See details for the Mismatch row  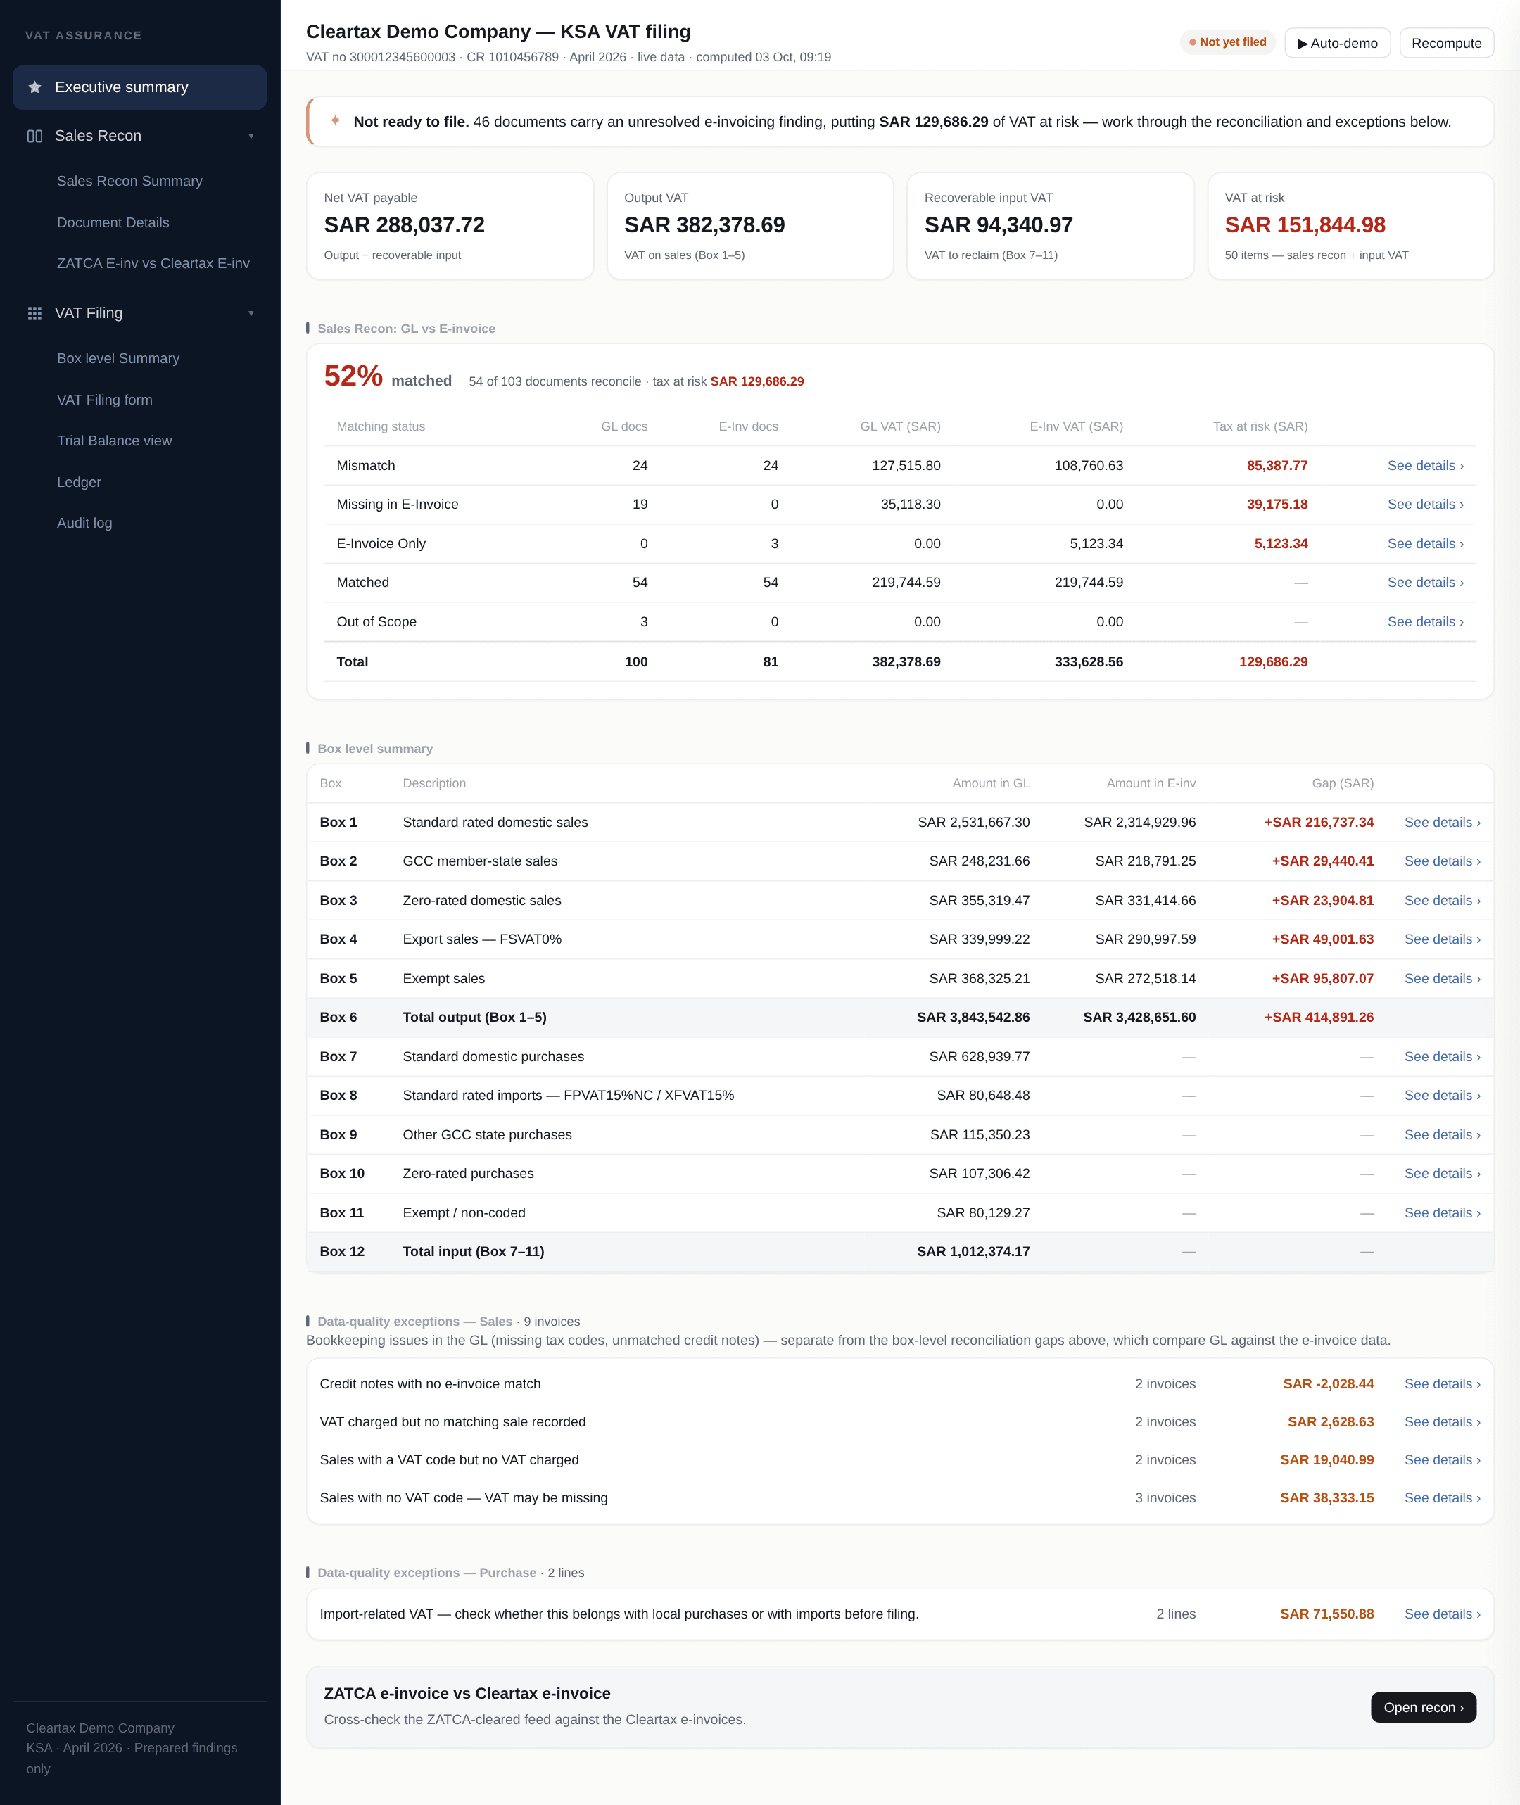(x=1425, y=465)
